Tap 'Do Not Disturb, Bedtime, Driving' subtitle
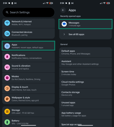Viewport: 114px width, 127px height. tap(26, 79)
